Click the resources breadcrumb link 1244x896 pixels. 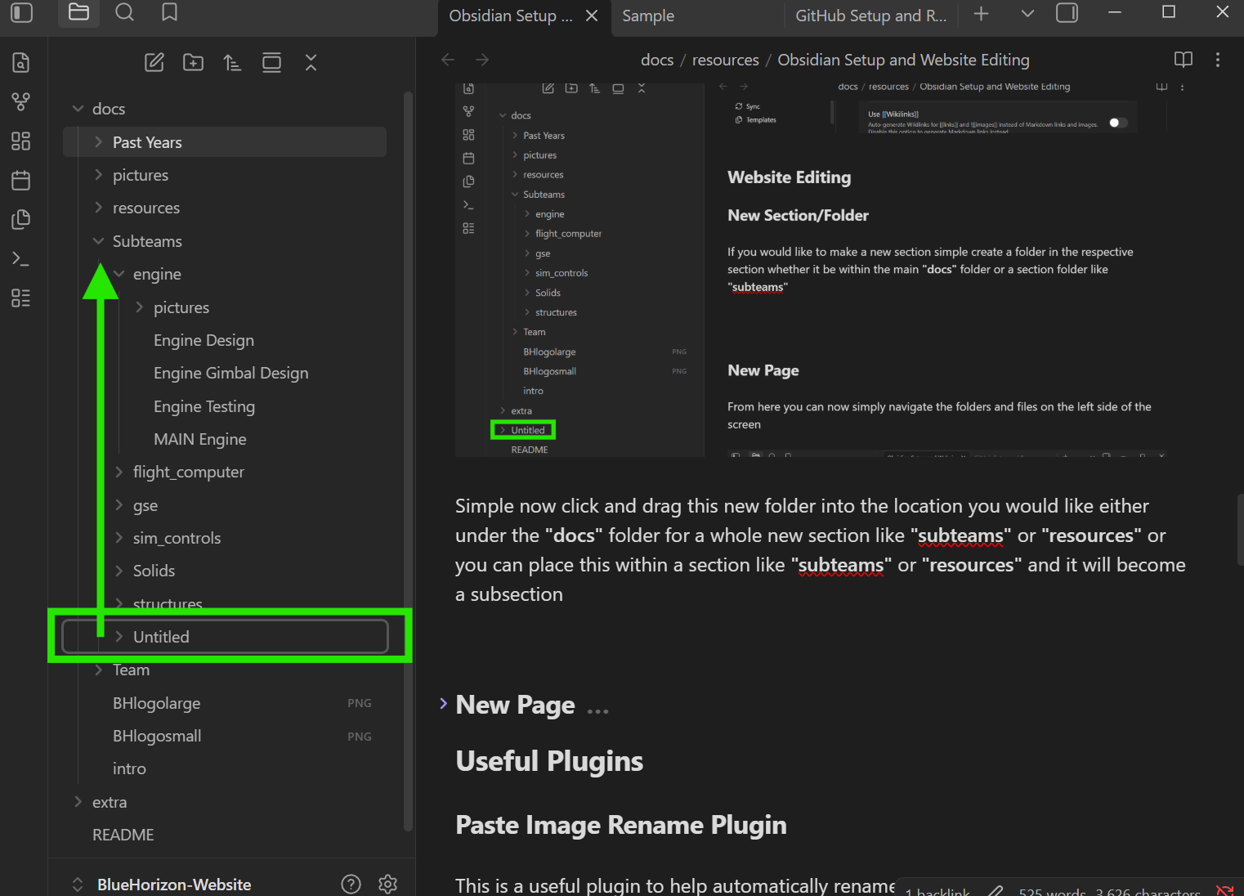tap(725, 60)
